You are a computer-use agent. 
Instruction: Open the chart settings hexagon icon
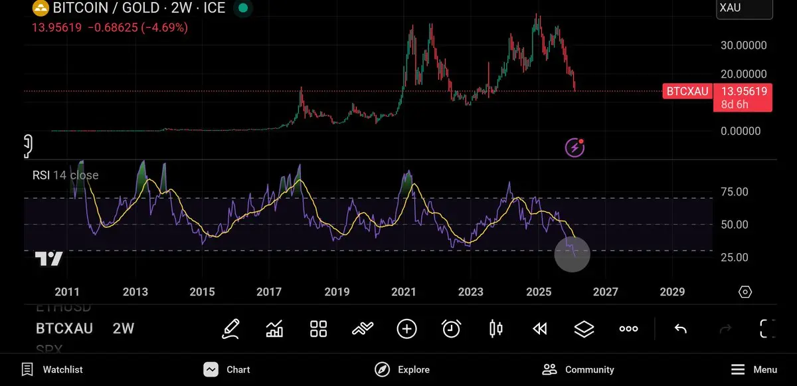pos(745,292)
